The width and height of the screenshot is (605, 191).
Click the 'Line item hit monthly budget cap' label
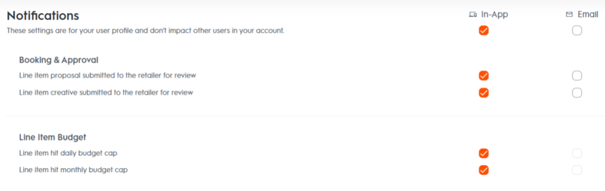(73, 170)
